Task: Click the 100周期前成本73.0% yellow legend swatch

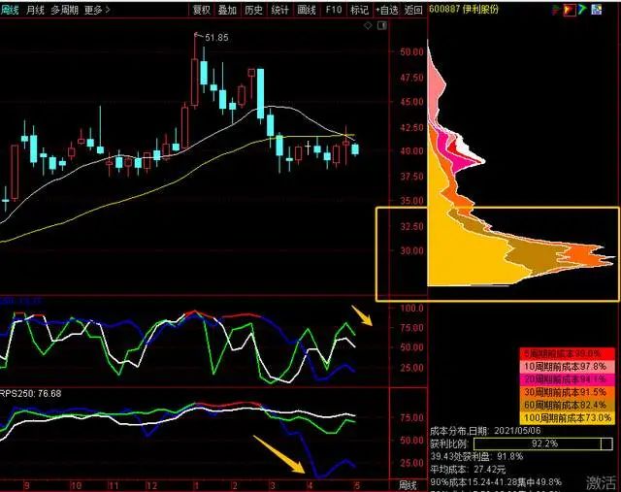Action: (x=567, y=417)
